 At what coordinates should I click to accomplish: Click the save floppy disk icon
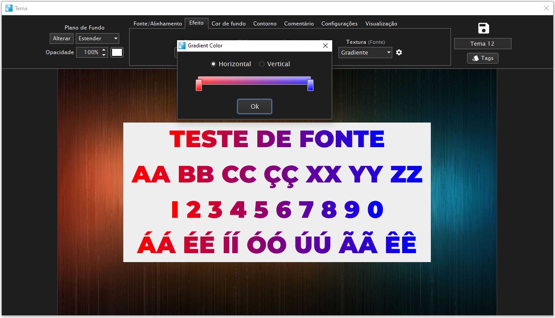pyautogui.click(x=483, y=28)
